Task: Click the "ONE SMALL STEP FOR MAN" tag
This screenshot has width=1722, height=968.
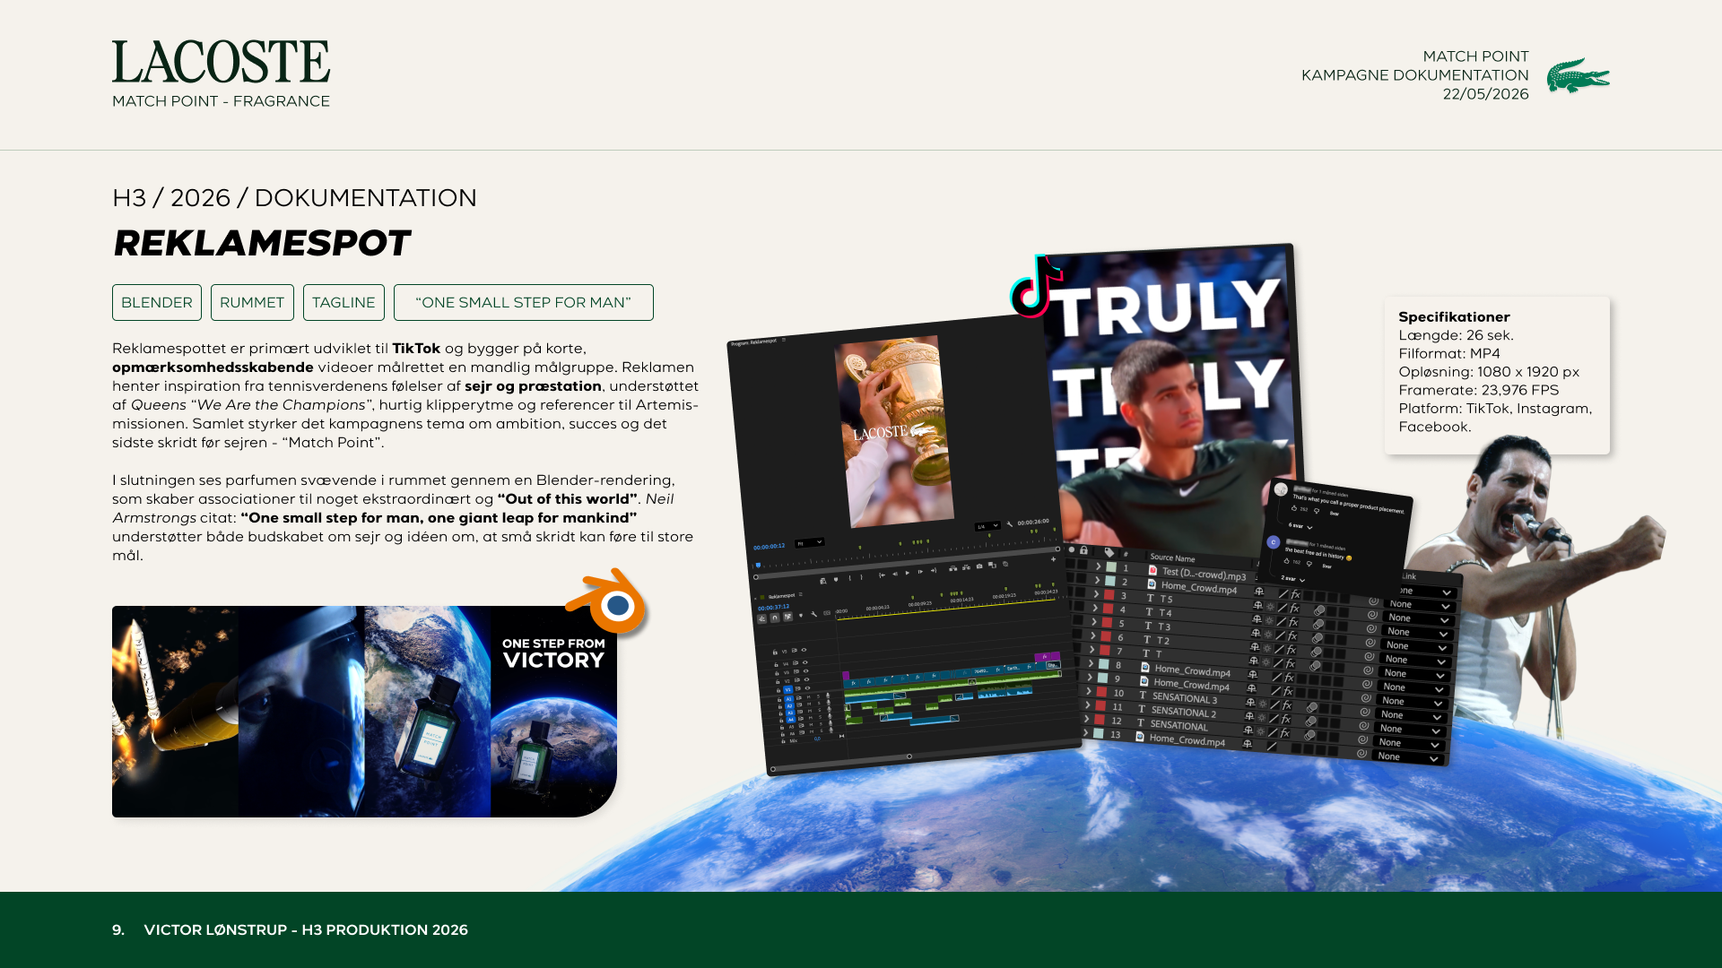Action: coord(524,303)
